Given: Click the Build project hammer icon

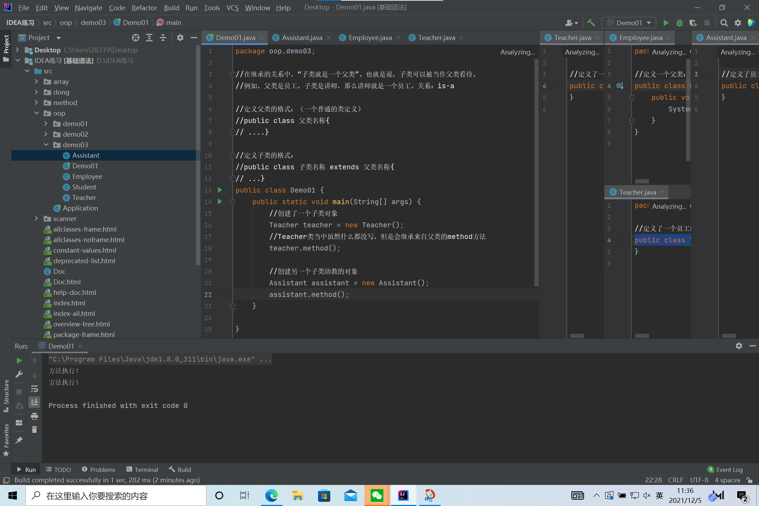Looking at the screenshot, I should (591, 23).
